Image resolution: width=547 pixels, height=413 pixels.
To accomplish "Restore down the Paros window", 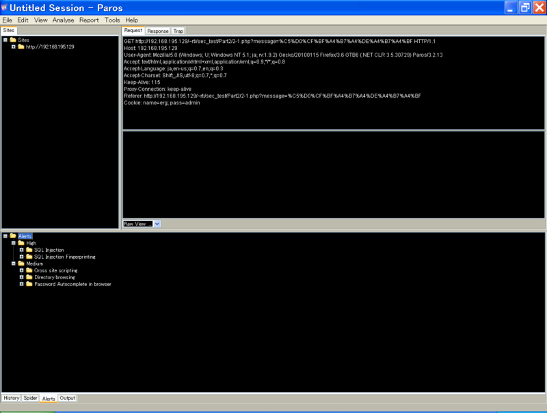I will coord(524,8).
